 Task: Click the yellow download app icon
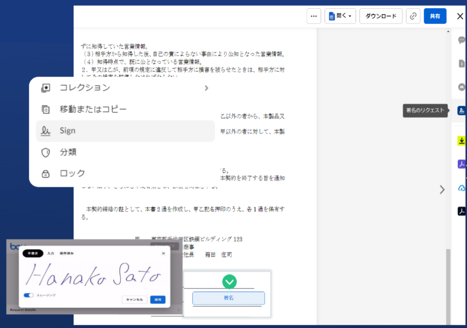point(461,141)
